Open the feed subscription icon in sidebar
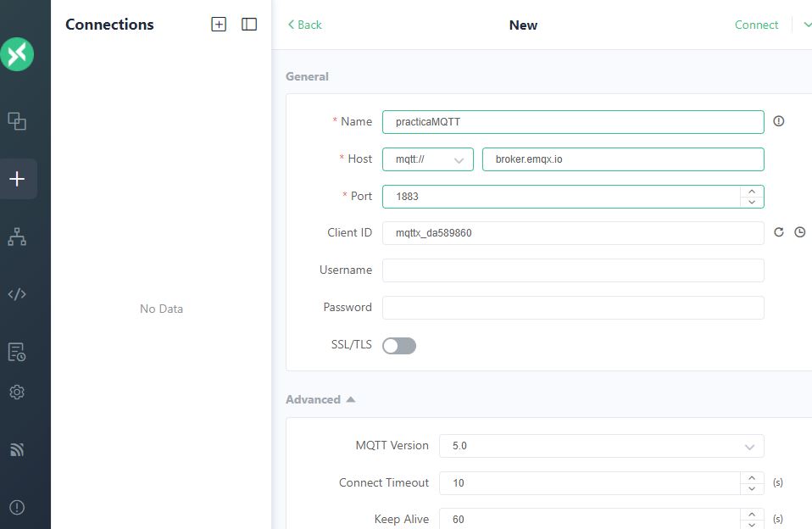The width and height of the screenshot is (812, 529). 17,449
